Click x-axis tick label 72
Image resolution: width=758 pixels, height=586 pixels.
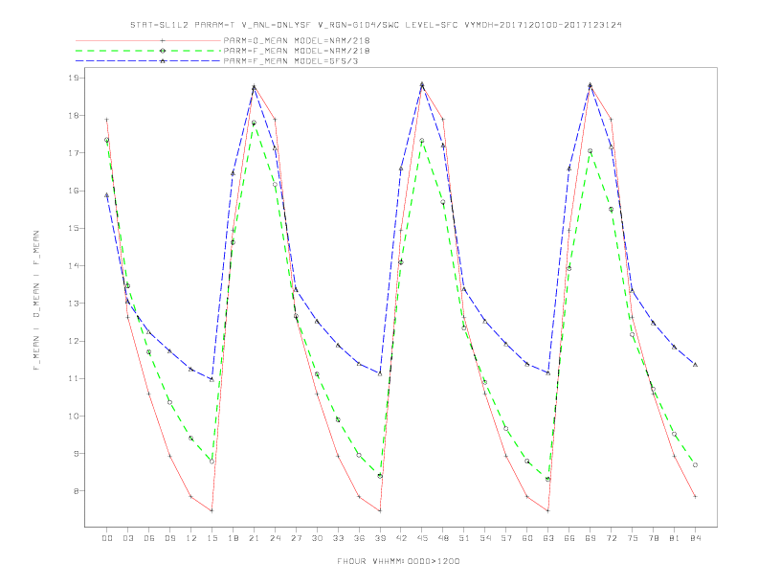tap(611, 538)
